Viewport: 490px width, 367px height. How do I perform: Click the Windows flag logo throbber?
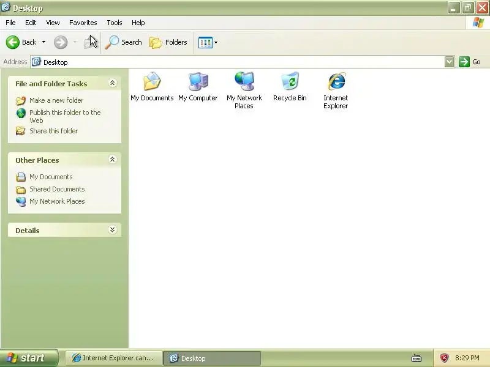pyautogui.click(x=478, y=23)
